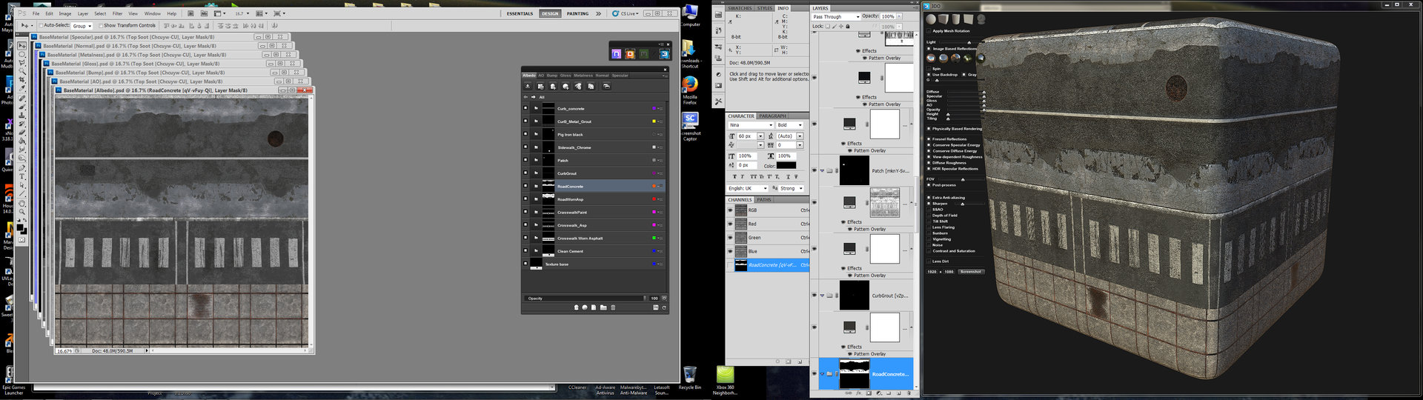Enable the Auto-Select checkbox
The width and height of the screenshot is (1423, 400).
coord(41,25)
